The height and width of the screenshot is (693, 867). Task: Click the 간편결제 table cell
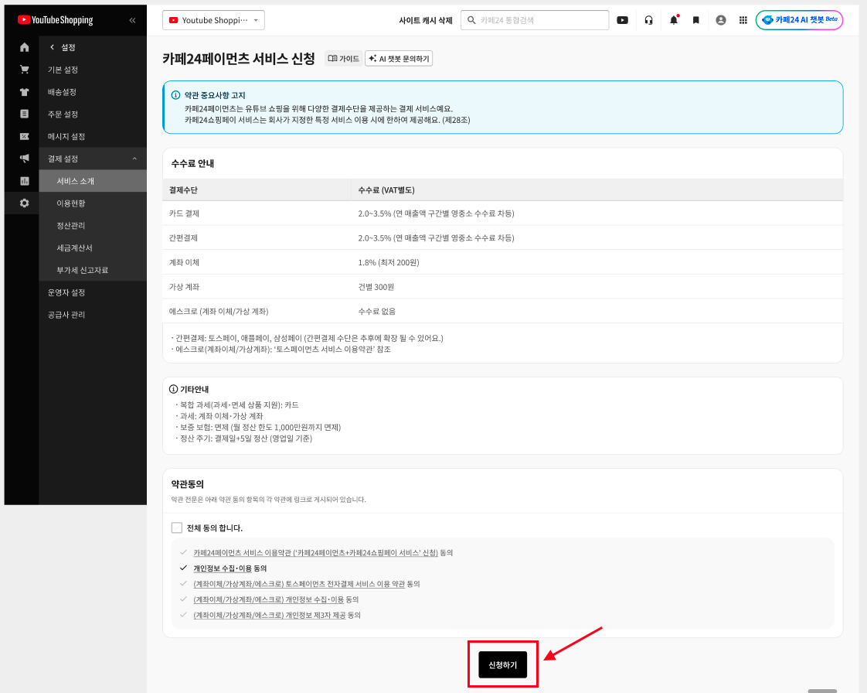[257, 237]
